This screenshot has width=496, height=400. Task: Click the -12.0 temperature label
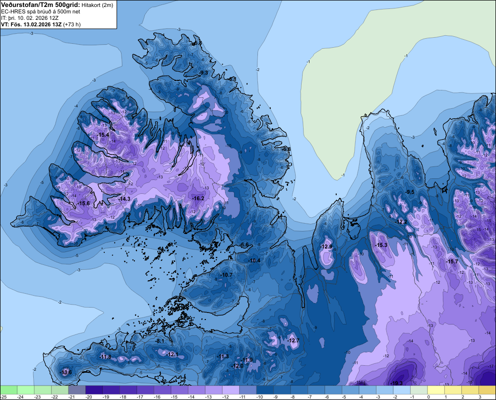(238, 366)
